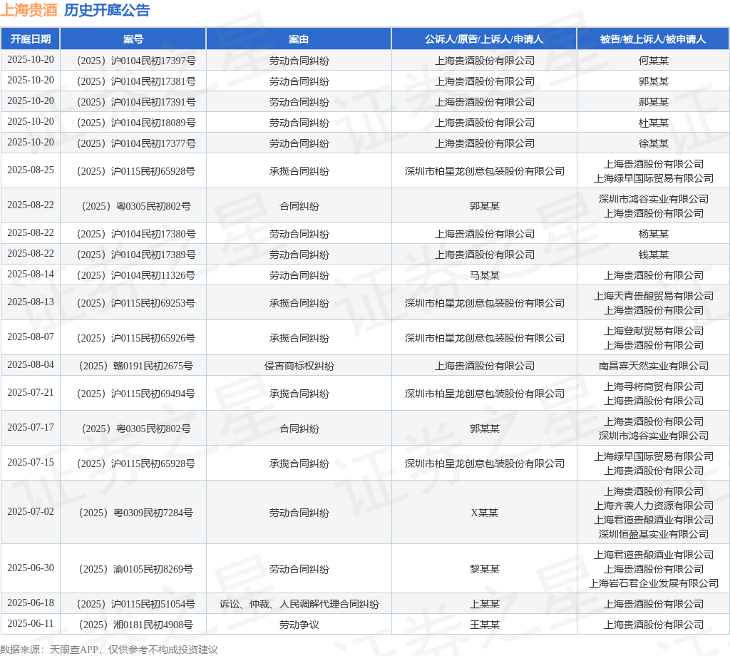Click defendant 杜某某

pos(654,123)
